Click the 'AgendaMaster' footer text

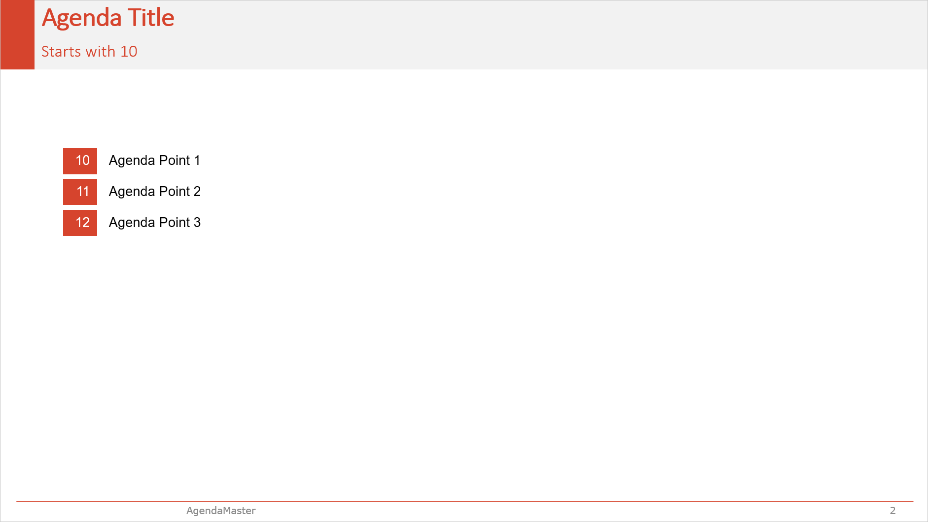[x=221, y=511]
